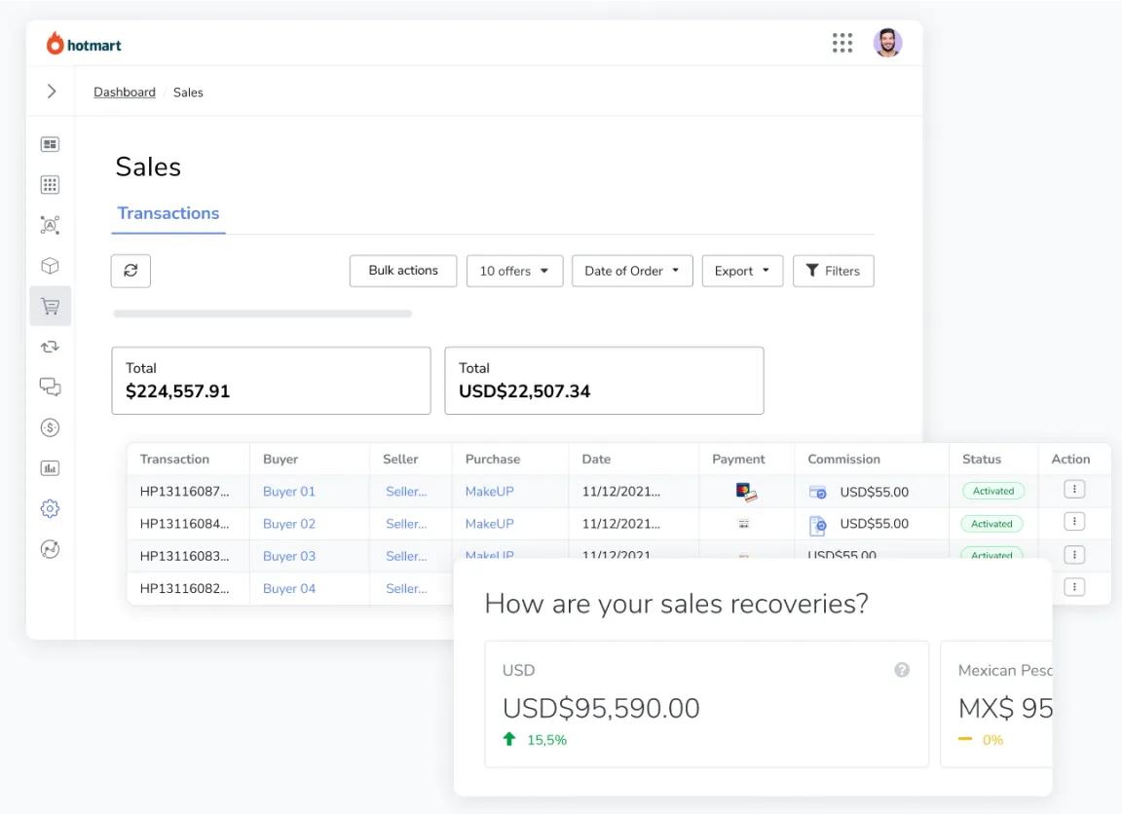Open Dashboard from the breadcrumb

click(x=124, y=92)
